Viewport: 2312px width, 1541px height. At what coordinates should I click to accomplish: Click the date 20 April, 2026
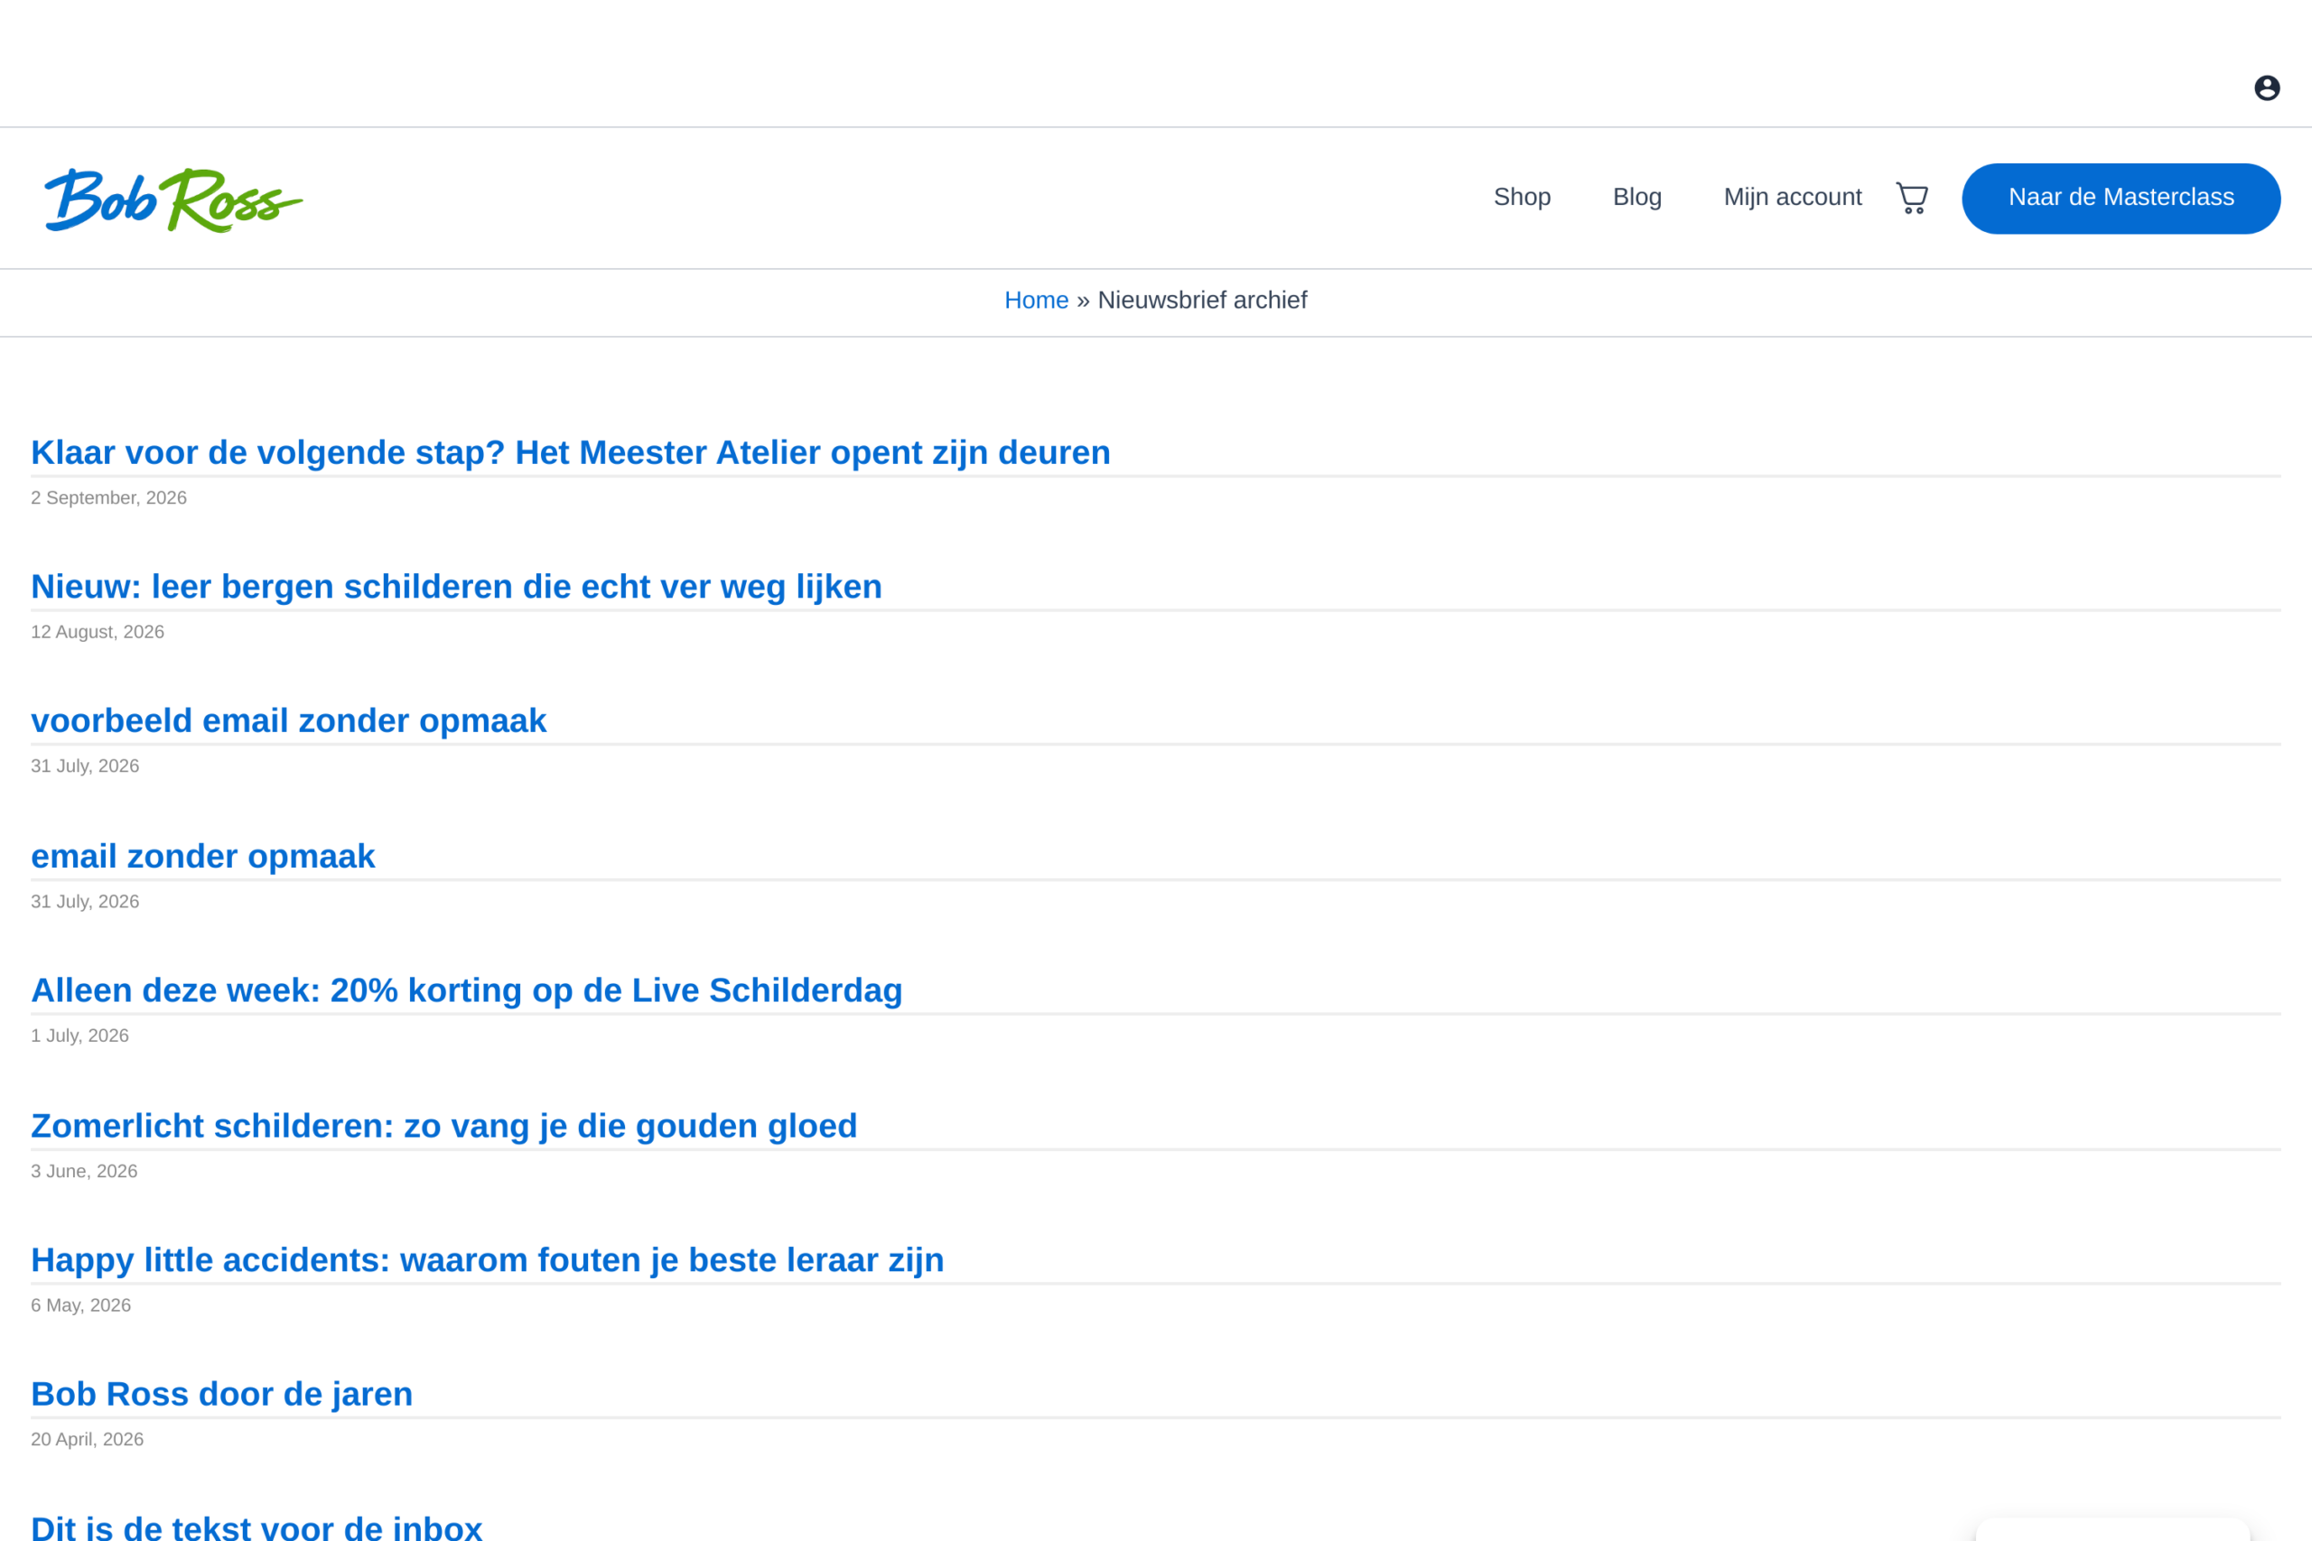point(87,1440)
